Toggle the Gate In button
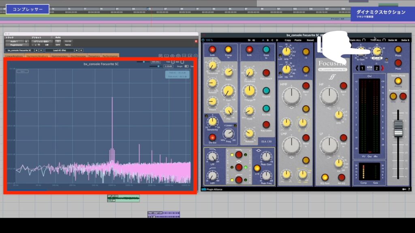Viewport: 415px width, 233px height. (x=266, y=49)
